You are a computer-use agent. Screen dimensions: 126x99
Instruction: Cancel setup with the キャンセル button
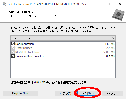tap(112, 93)
